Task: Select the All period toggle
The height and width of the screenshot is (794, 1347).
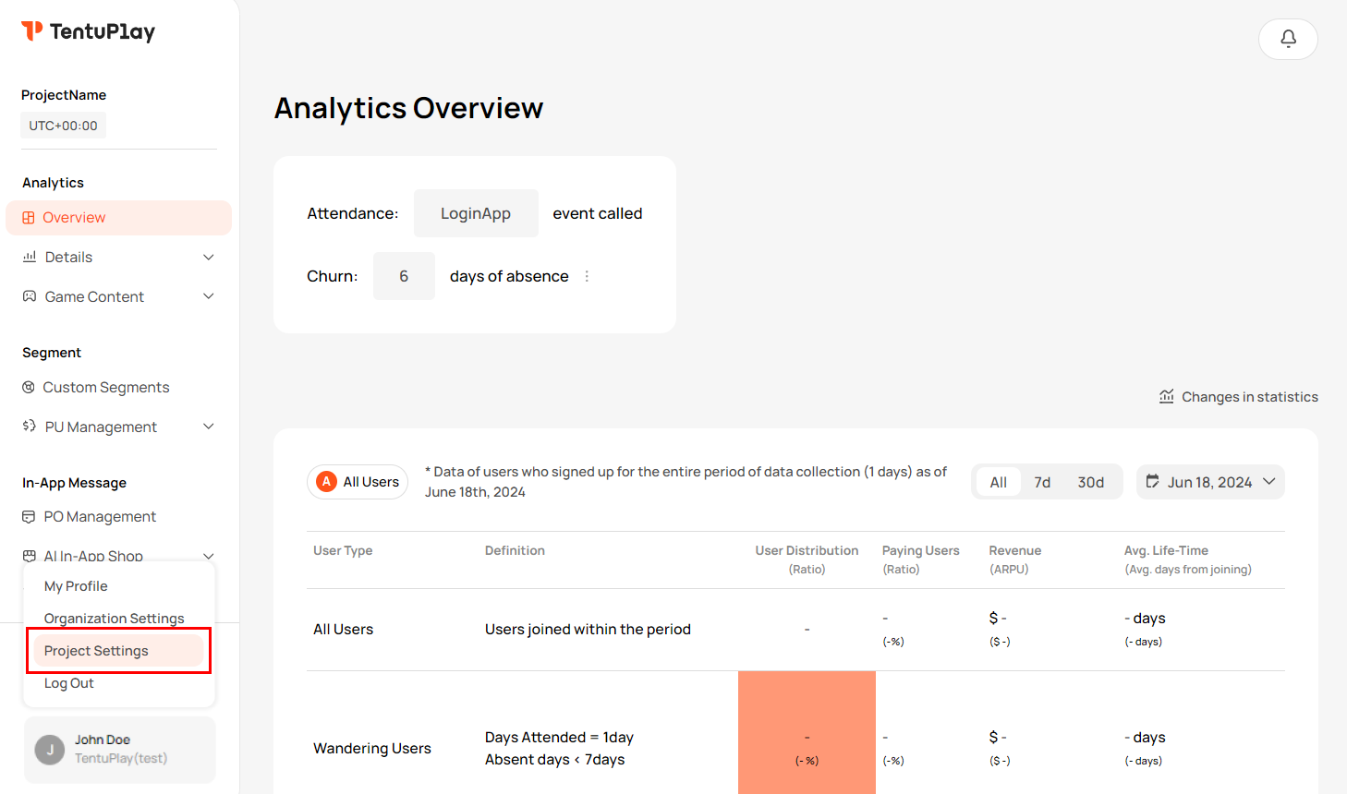Action: click(x=999, y=482)
